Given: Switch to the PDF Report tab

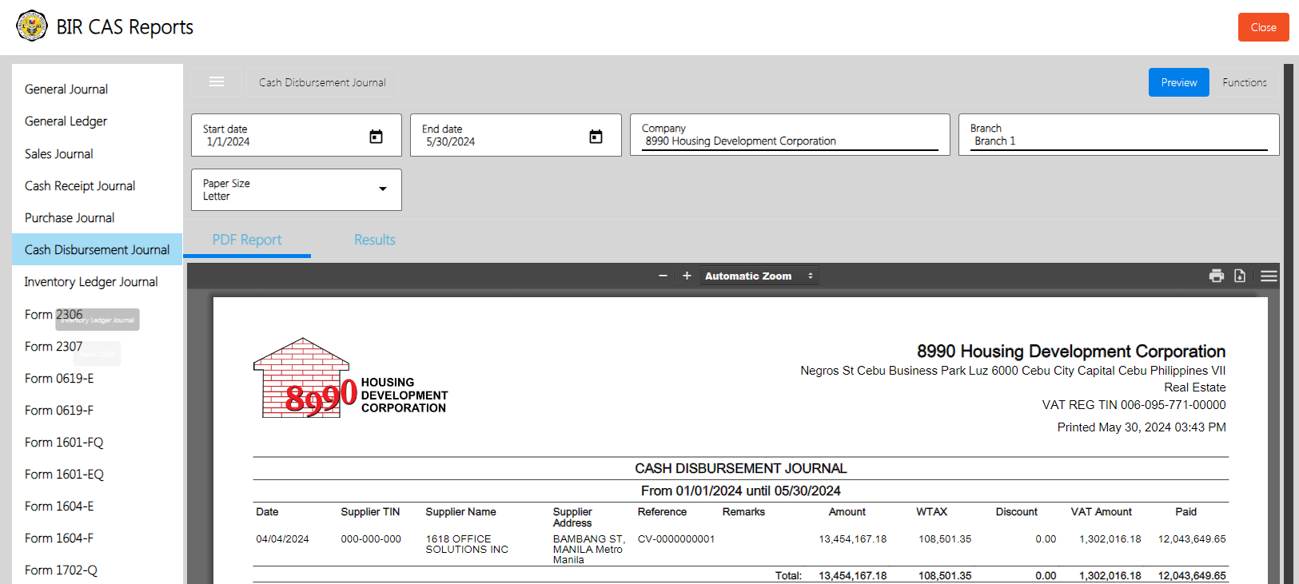Looking at the screenshot, I should pyautogui.click(x=247, y=240).
